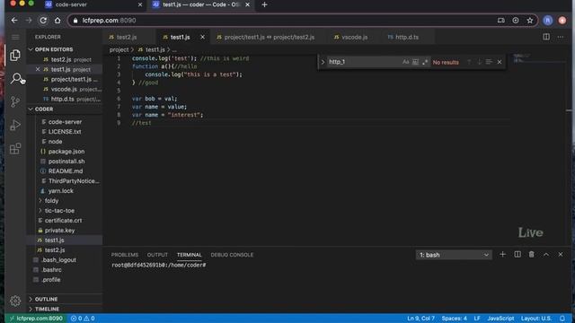Add a new terminal with plus icon
The width and height of the screenshot is (575, 323).
[x=502, y=255]
